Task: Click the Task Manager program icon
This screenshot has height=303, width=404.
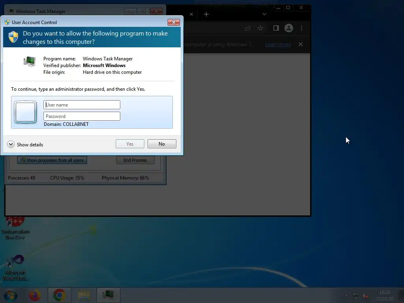Action: tap(30, 61)
